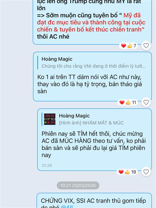Click the red heart emoji in the 7-reaction pill
The width and height of the screenshot is (156, 208).
(x=123, y=46)
